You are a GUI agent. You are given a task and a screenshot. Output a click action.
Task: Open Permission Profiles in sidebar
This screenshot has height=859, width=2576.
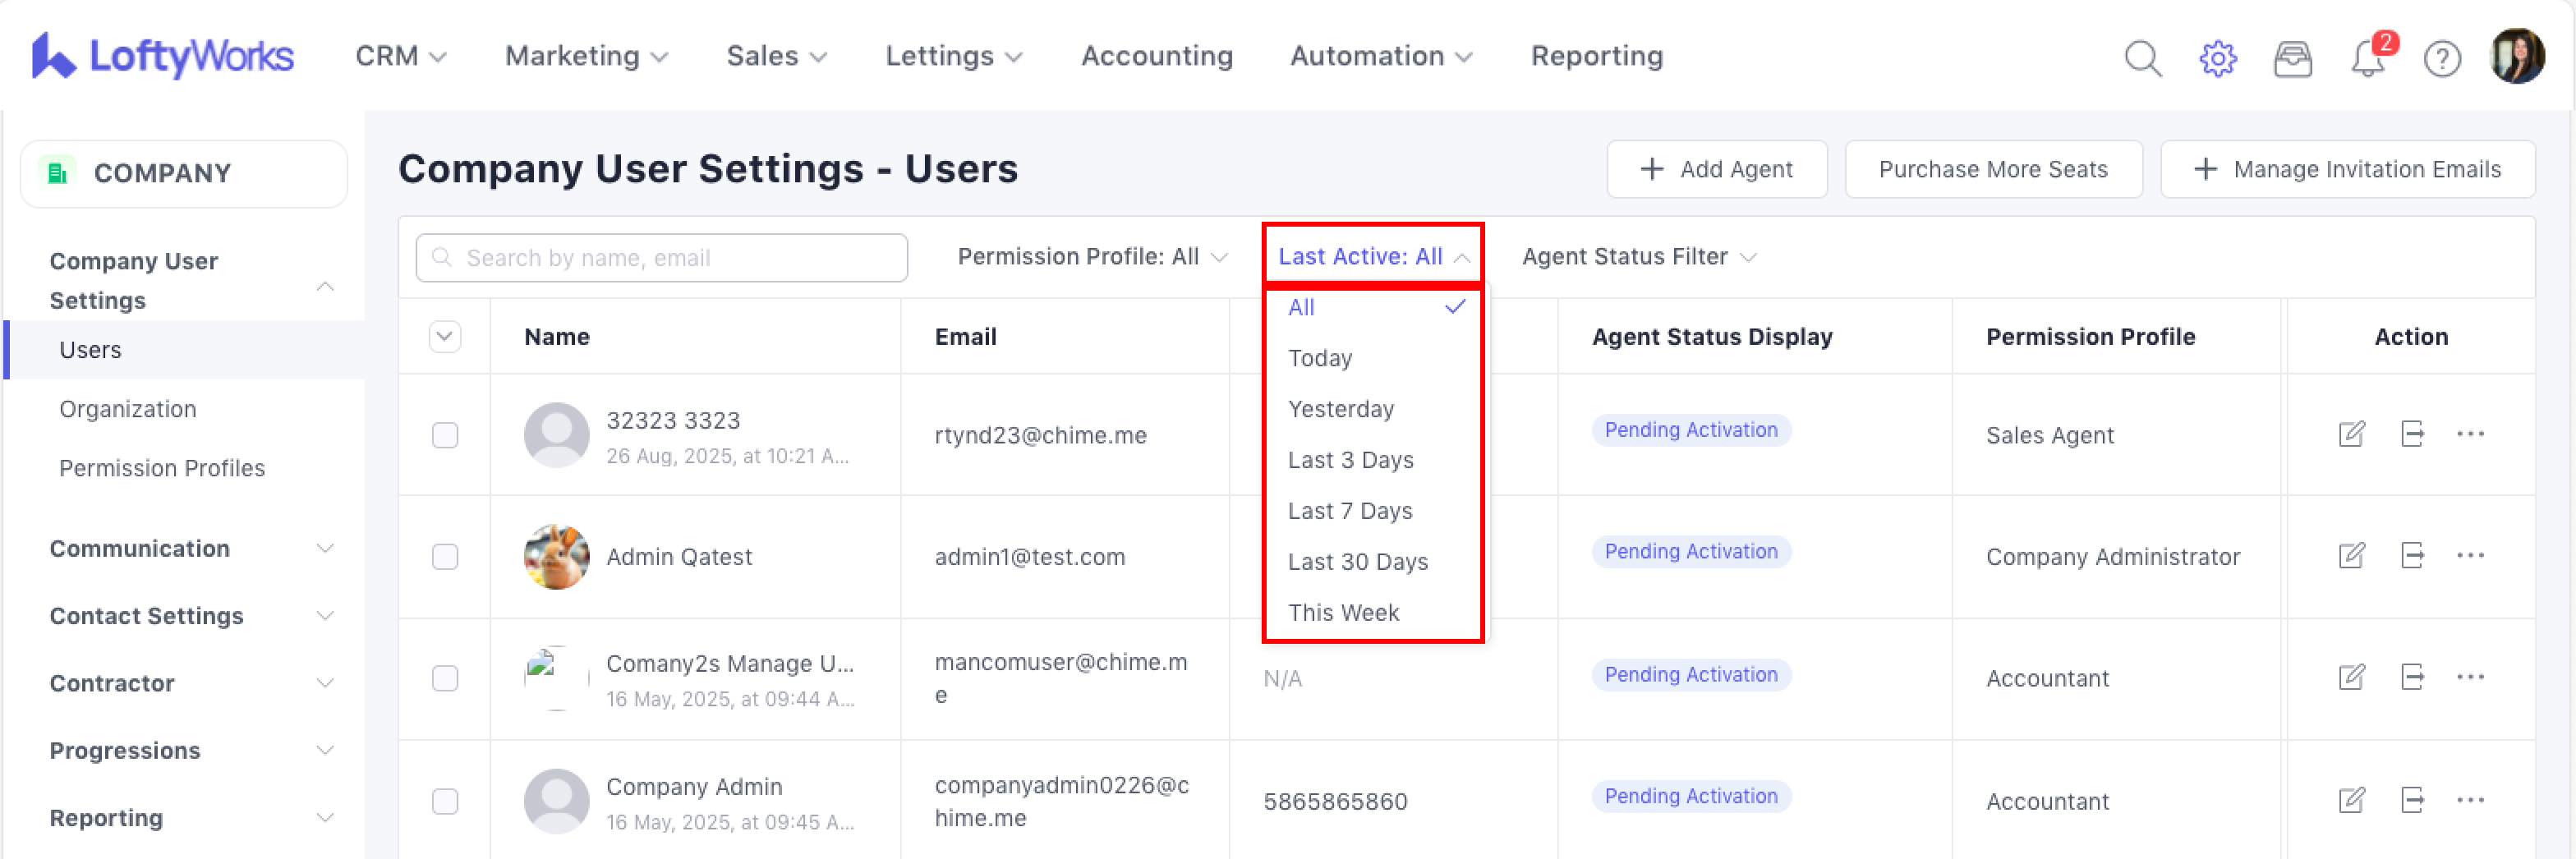tap(162, 468)
